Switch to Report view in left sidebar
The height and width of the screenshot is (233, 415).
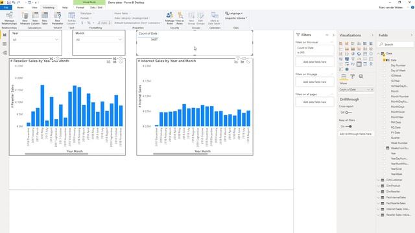tap(5, 35)
